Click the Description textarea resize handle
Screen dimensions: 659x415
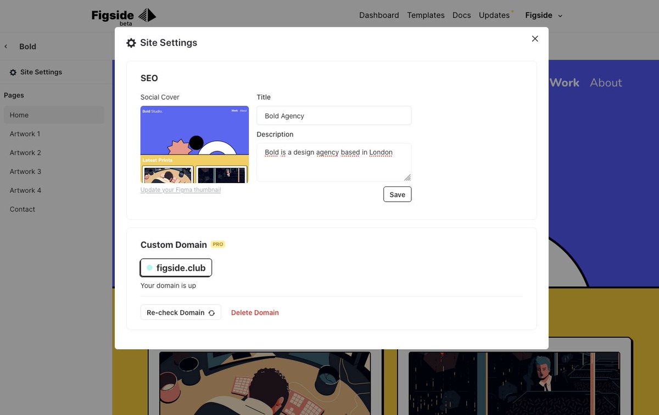(x=407, y=178)
